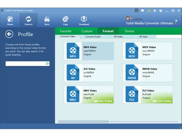
Task: Close the Total Media Converter window
Action: (179, 11)
